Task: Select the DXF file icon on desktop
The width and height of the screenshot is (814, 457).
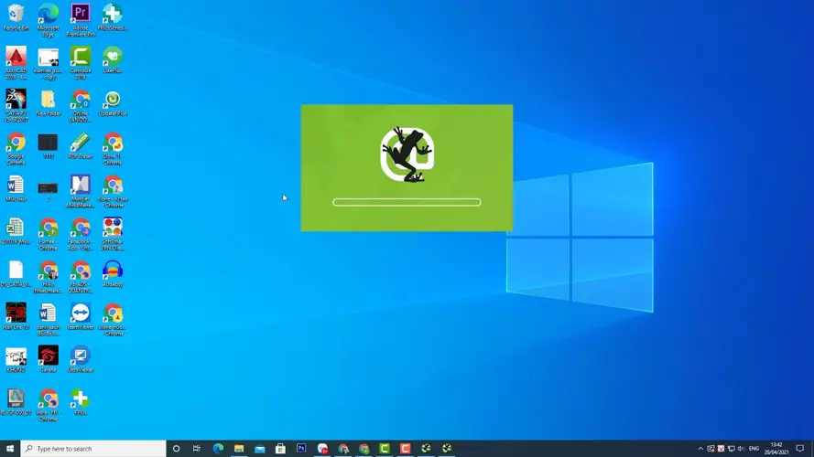Action: click(x=16, y=402)
